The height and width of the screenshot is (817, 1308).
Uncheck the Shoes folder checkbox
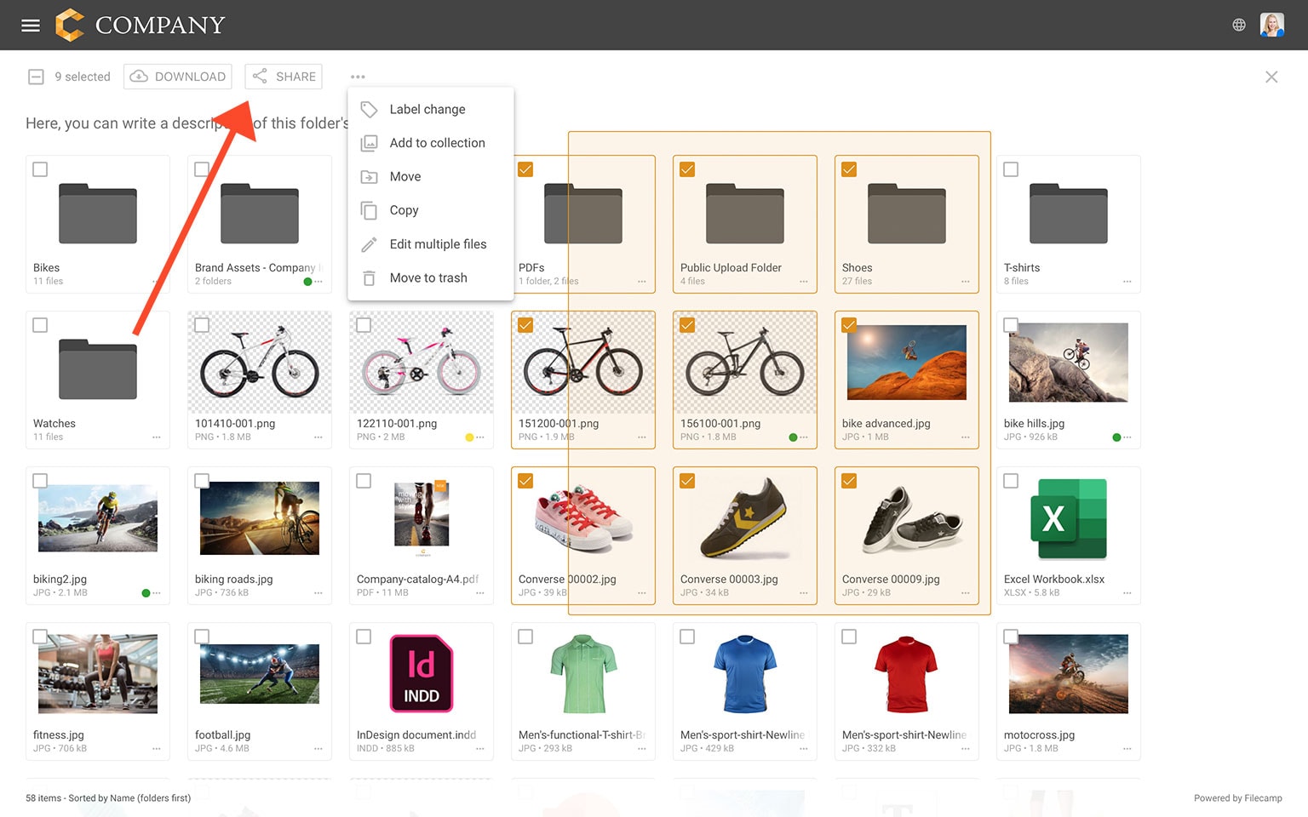[x=849, y=169]
